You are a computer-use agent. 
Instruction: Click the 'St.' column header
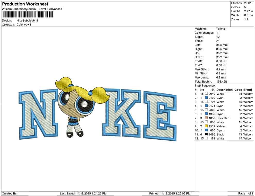click(213, 90)
